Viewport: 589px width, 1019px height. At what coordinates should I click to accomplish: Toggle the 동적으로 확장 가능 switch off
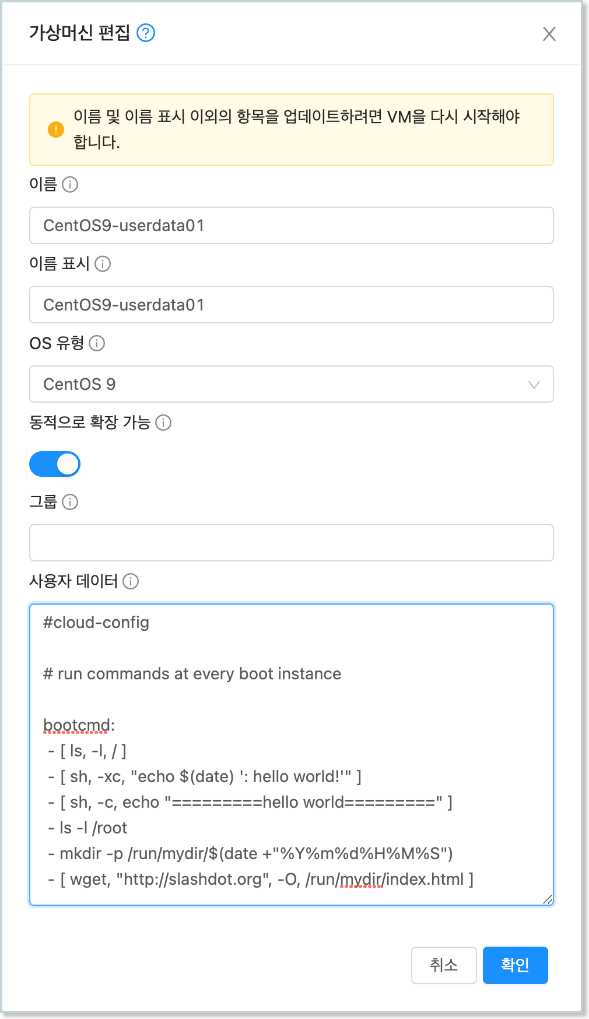coord(55,464)
